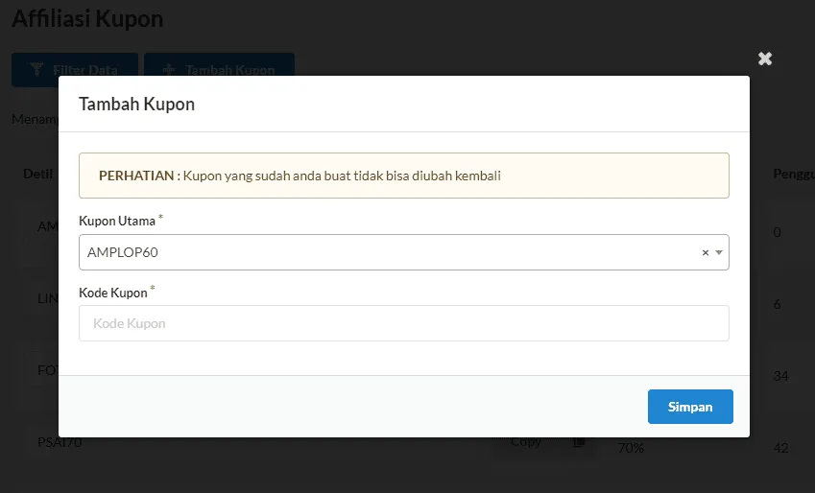Click the Detil column header
Screen dimensions: 815x493
point(38,174)
